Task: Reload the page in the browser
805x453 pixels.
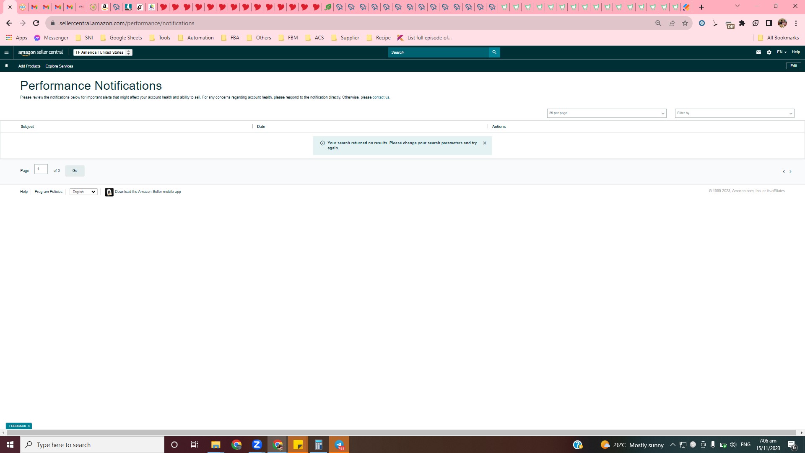Action: (x=36, y=23)
